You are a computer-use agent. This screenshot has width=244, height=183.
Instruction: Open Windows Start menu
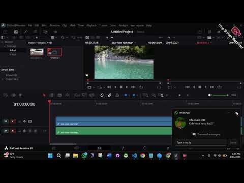click(50, 156)
